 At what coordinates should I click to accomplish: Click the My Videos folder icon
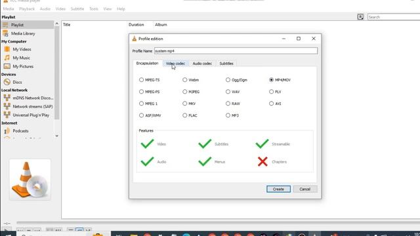pos(7,49)
